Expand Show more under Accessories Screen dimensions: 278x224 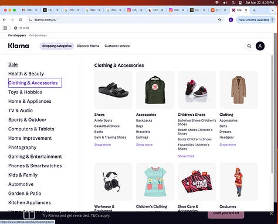click(x=144, y=144)
